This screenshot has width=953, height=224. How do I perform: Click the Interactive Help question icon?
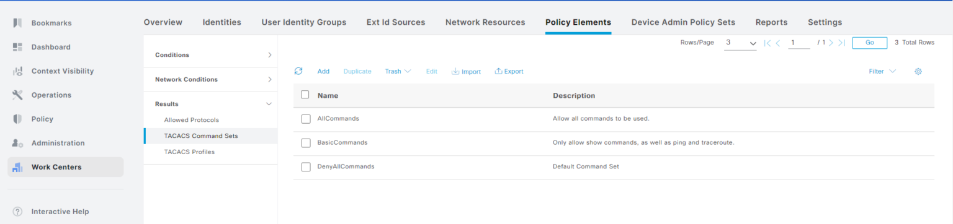18,212
